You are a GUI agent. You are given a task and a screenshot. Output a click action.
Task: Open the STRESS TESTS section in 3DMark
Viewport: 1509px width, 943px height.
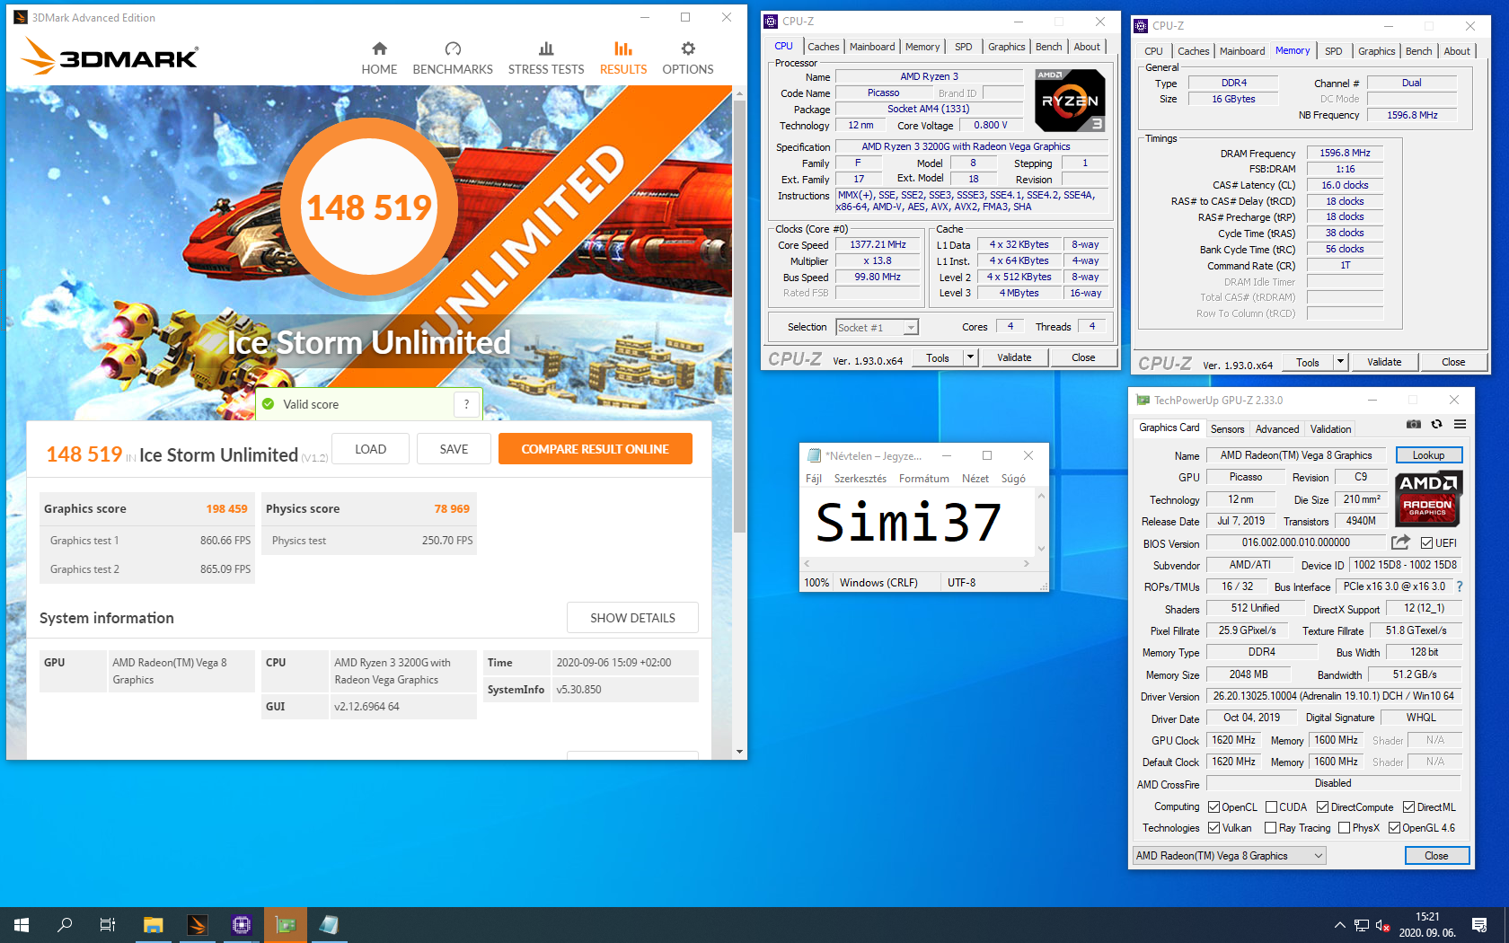[x=546, y=58]
